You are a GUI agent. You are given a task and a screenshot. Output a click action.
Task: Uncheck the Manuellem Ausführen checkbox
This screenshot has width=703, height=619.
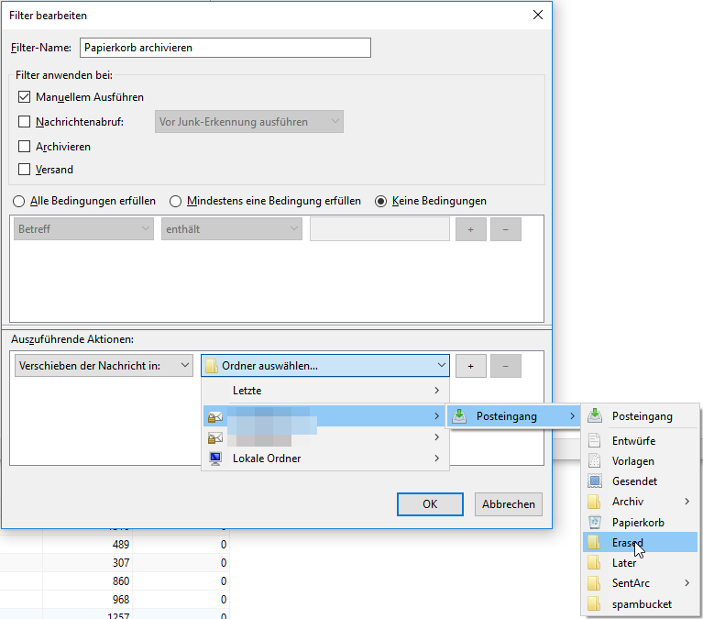(x=25, y=97)
